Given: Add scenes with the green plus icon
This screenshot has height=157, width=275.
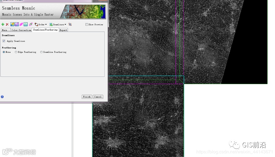Looking at the screenshot, I should point(3,24).
